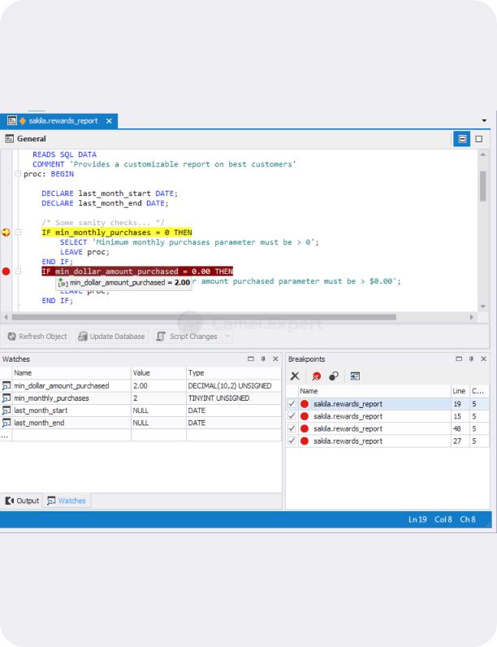Close the sakila.rewards_report document tab
This screenshot has width=497, height=647.
pyautogui.click(x=110, y=121)
